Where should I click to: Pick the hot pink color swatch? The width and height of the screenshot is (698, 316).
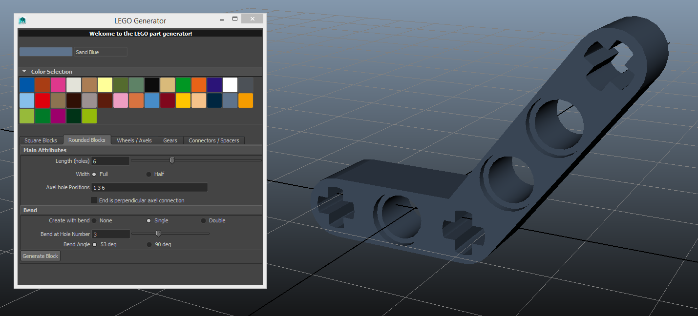pyautogui.click(x=58, y=85)
